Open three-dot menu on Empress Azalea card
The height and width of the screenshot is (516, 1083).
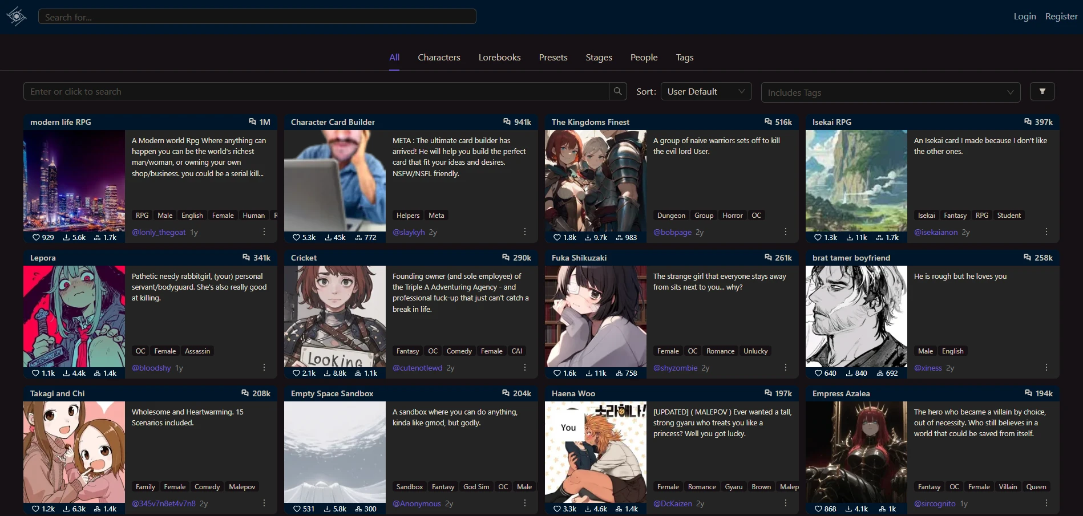[x=1046, y=503]
